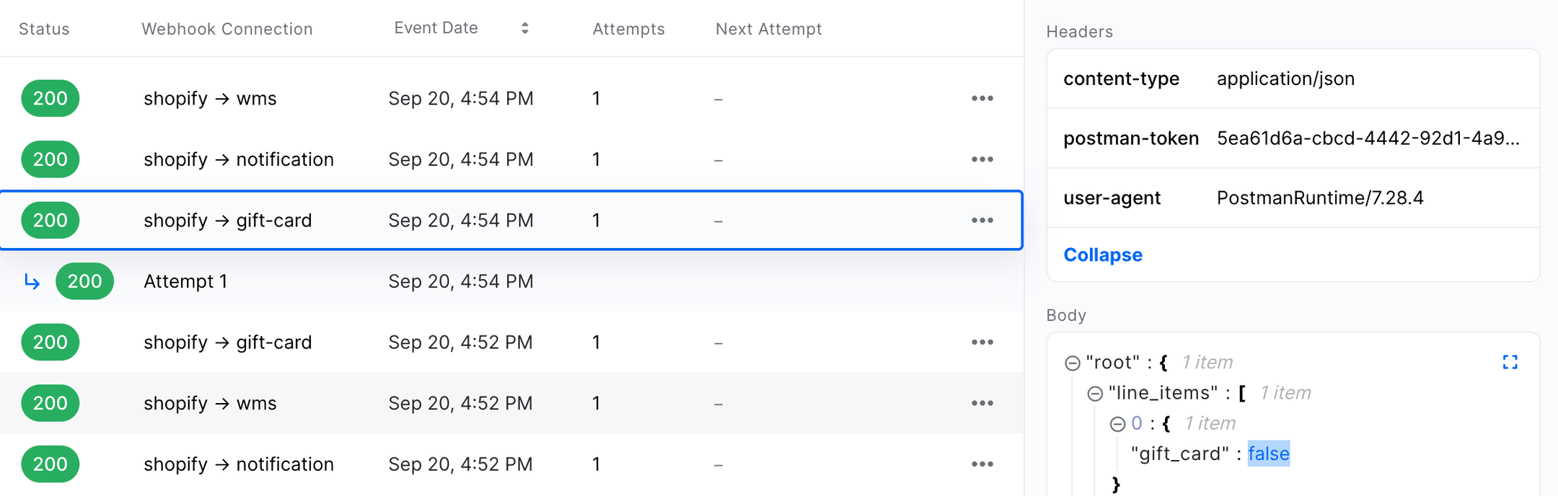The image size is (1558, 496).
Task: Expand the Body JSON viewer to fullscreen
Action: (x=1510, y=362)
